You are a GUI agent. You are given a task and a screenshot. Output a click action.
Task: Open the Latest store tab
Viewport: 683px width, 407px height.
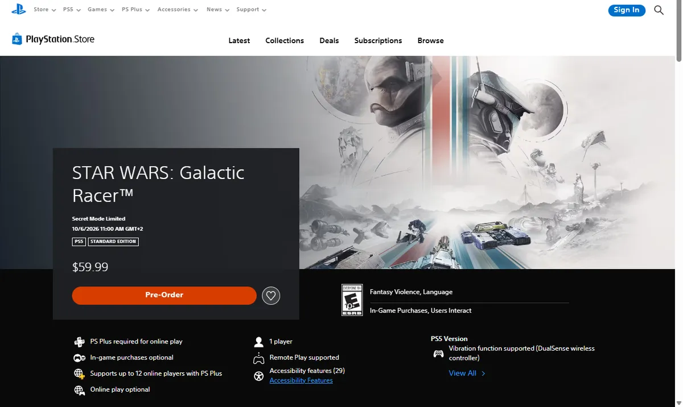[x=239, y=40]
